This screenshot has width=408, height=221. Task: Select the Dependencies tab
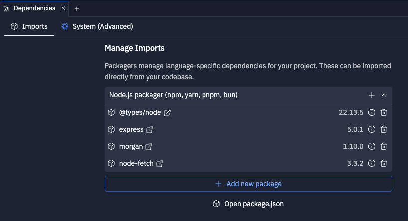pos(34,8)
